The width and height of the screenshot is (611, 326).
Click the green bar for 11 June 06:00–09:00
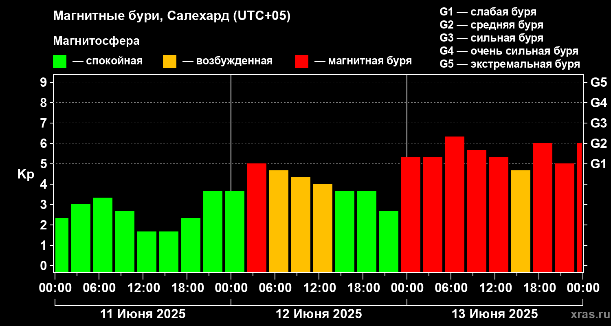[103, 235]
